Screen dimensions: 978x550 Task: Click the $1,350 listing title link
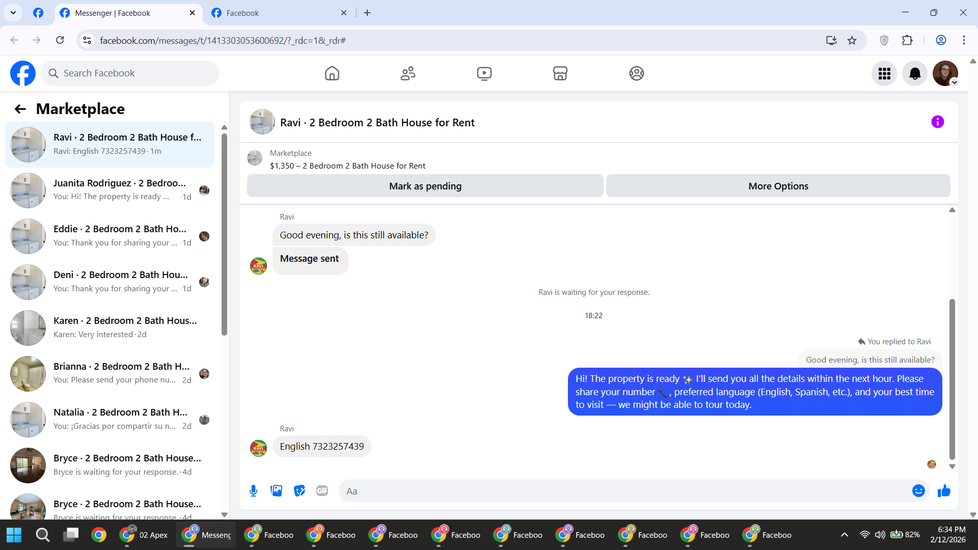(347, 166)
